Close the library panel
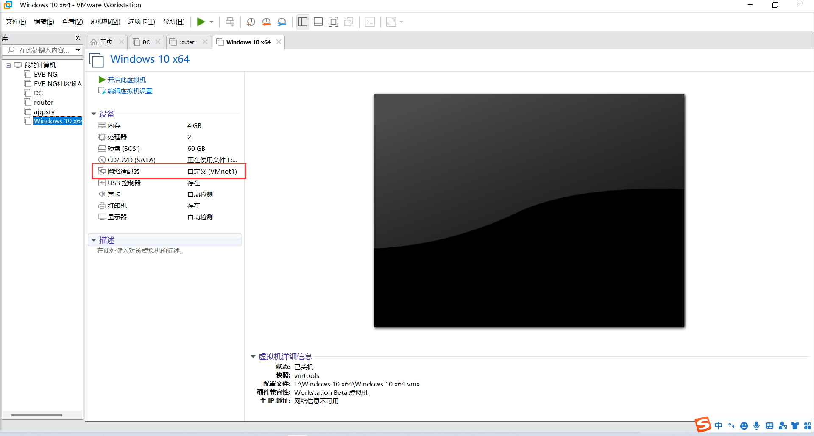 coord(78,38)
